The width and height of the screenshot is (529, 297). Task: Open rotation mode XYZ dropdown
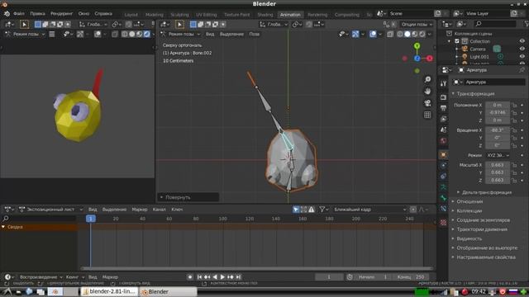coord(498,155)
